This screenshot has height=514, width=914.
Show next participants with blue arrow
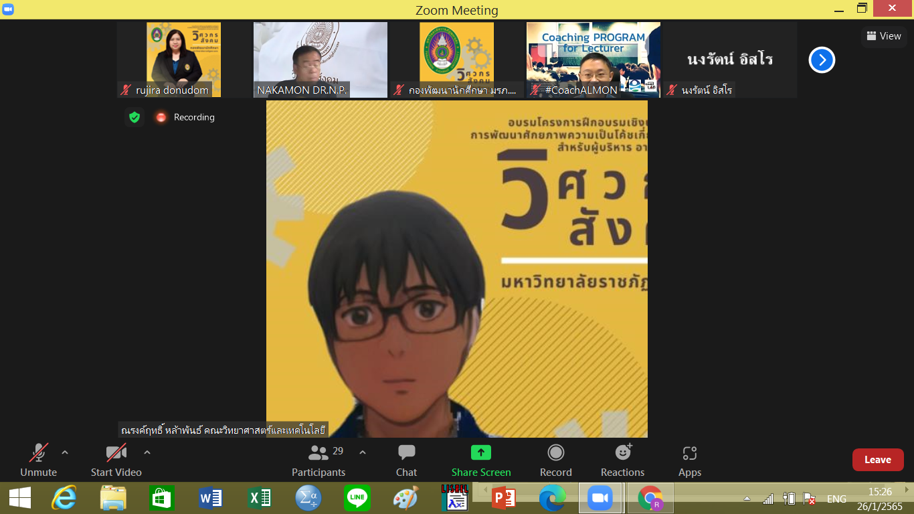click(x=822, y=60)
